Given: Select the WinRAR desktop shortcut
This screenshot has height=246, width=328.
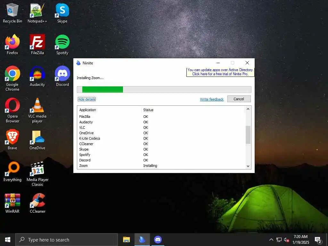Looking at the screenshot, I should click(12, 203).
